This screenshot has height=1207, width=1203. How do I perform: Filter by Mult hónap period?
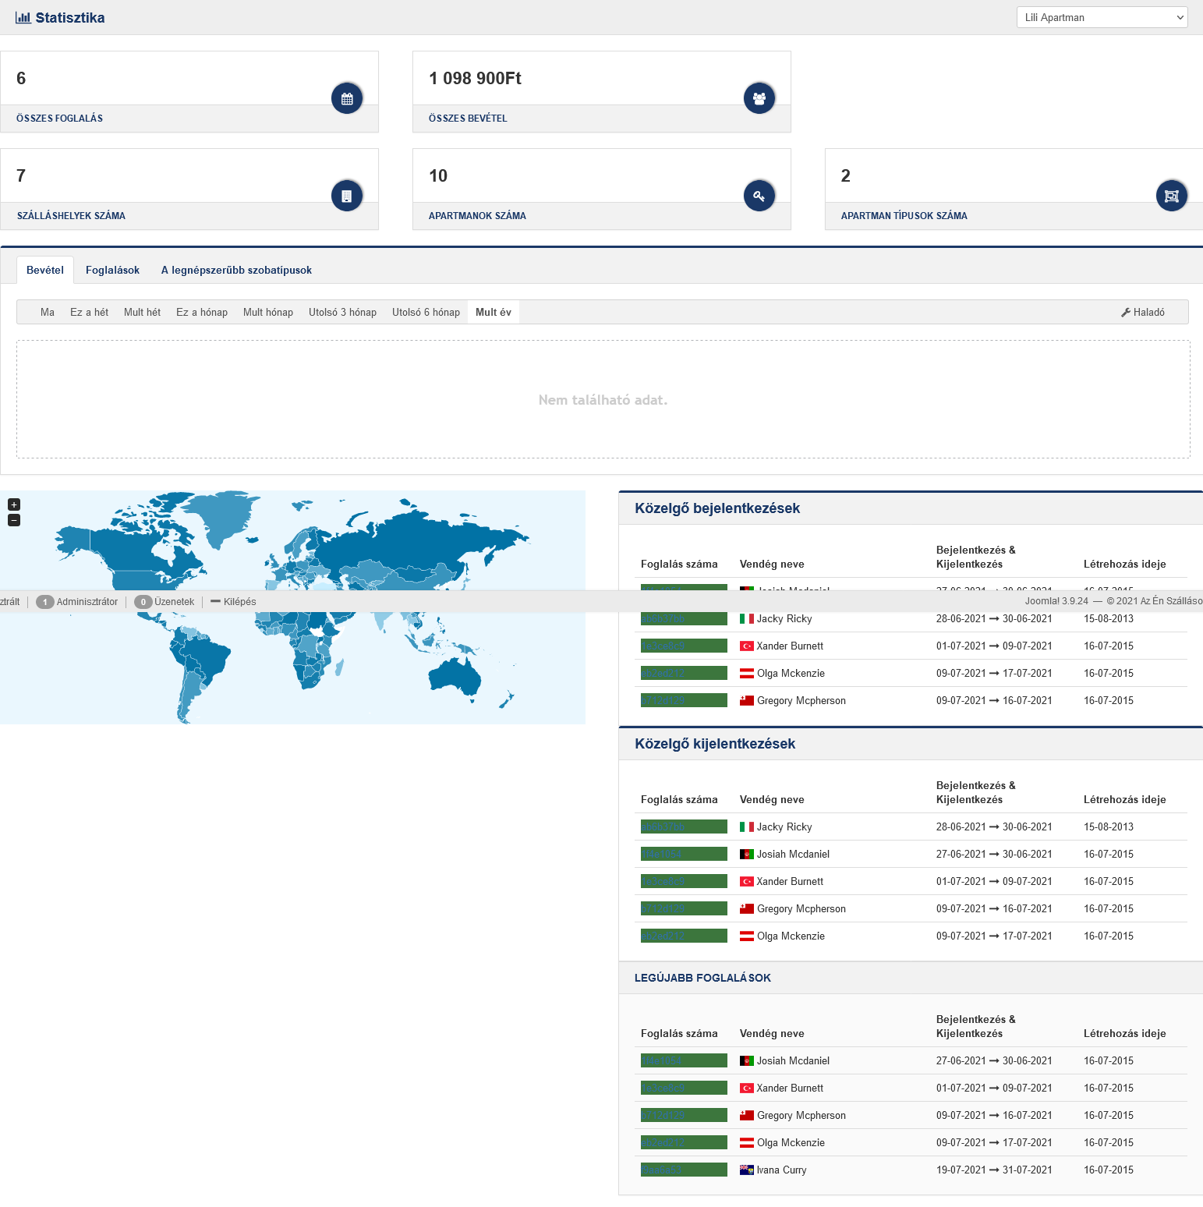(x=268, y=312)
